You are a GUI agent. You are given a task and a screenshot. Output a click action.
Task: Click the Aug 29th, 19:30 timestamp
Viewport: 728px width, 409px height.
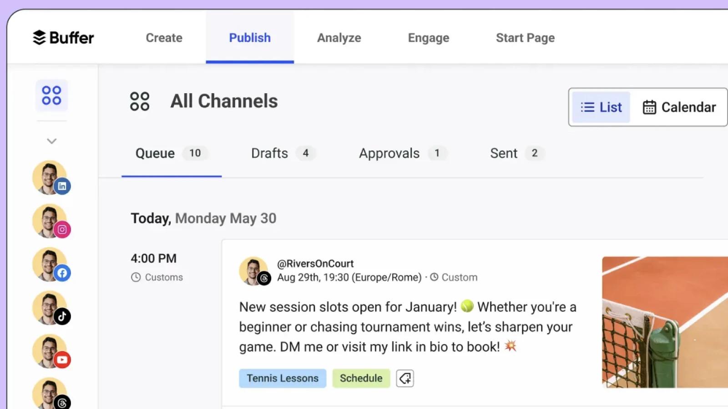point(349,277)
